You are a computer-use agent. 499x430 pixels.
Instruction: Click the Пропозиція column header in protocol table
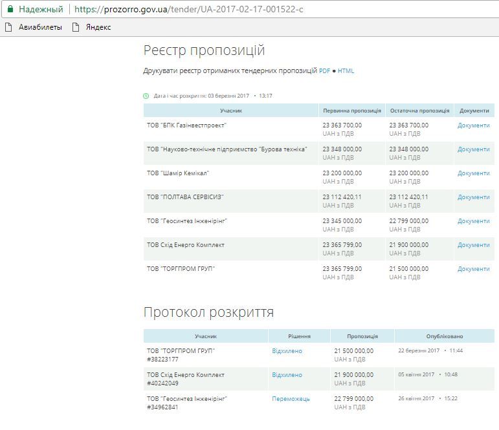362,336
